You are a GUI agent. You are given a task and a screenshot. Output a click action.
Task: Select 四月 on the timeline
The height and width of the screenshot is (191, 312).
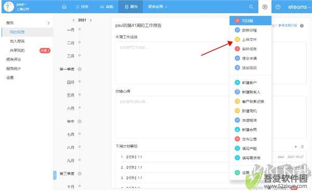click(x=70, y=82)
